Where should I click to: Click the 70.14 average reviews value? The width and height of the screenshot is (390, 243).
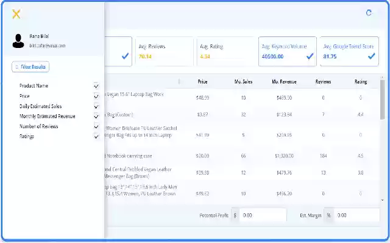[145, 56]
